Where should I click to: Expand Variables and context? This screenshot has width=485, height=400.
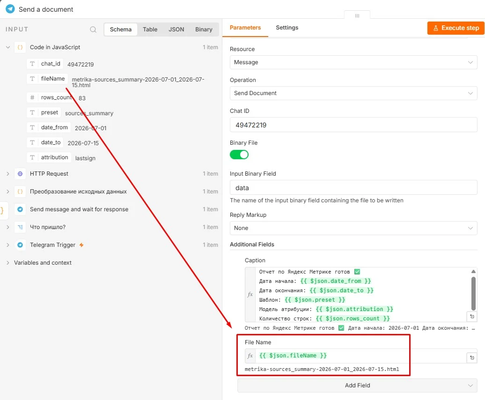(x=8, y=263)
